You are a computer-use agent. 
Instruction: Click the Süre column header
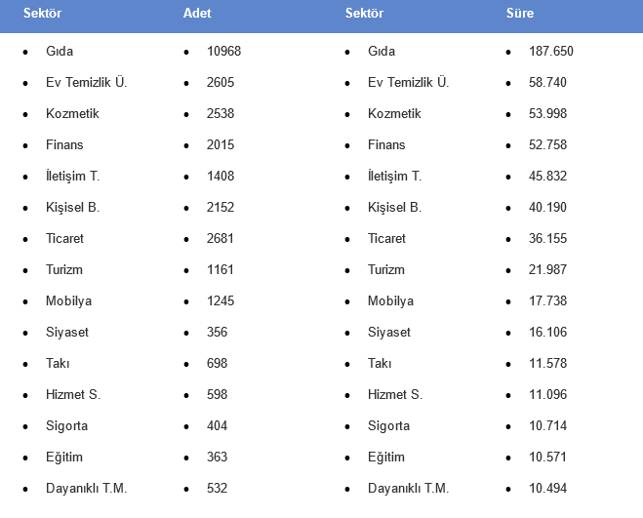519,13
